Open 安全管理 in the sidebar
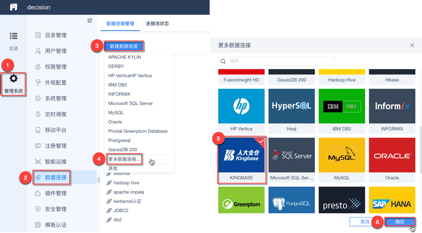Viewport: 422px width, 233px height. pyautogui.click(x=51, y=209)
